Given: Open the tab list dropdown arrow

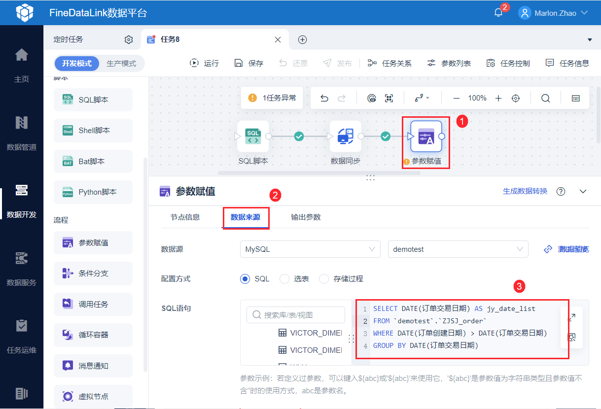Looking at the screenshot, I should [x=590, y=39].
